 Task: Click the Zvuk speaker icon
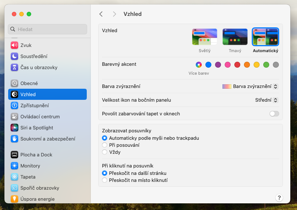click(x=14, y=45)
